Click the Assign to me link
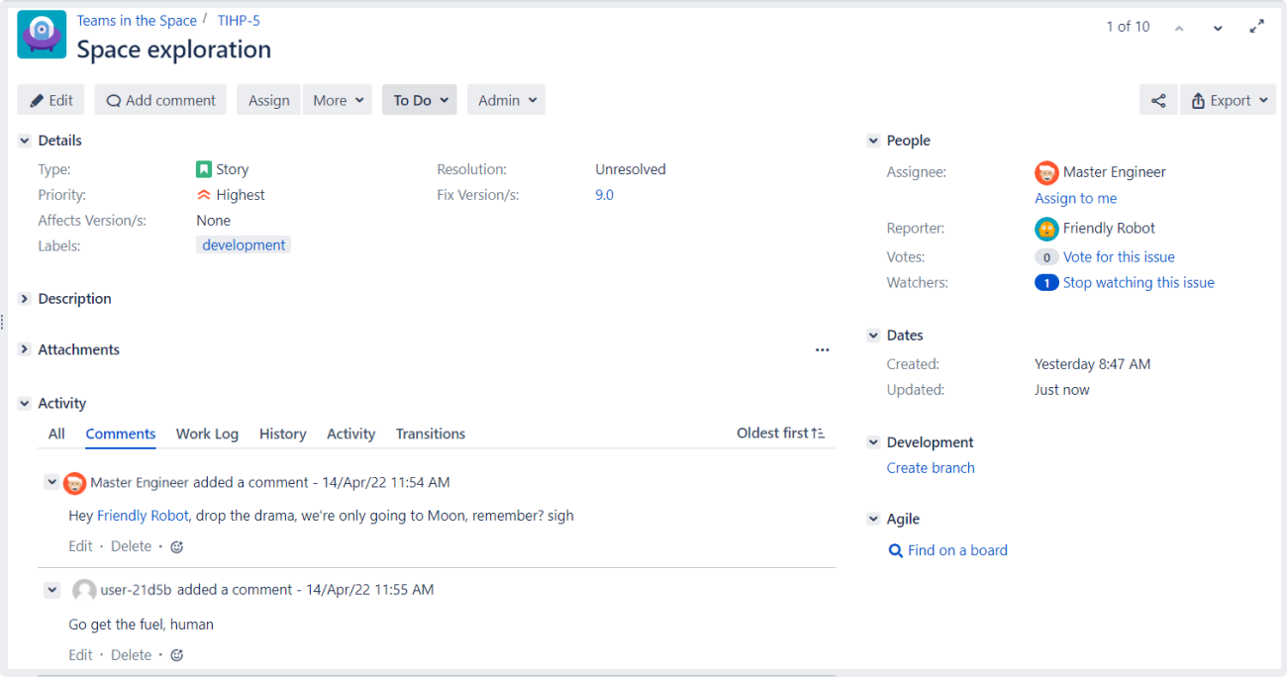 [x=1075, y=198]
